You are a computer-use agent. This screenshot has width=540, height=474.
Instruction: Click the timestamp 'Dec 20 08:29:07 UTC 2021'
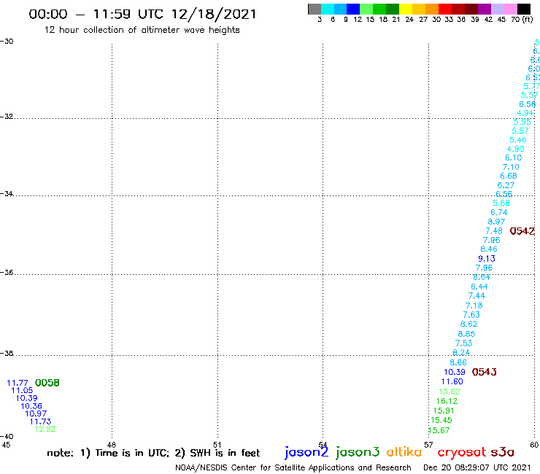click(x=477, y=467)
